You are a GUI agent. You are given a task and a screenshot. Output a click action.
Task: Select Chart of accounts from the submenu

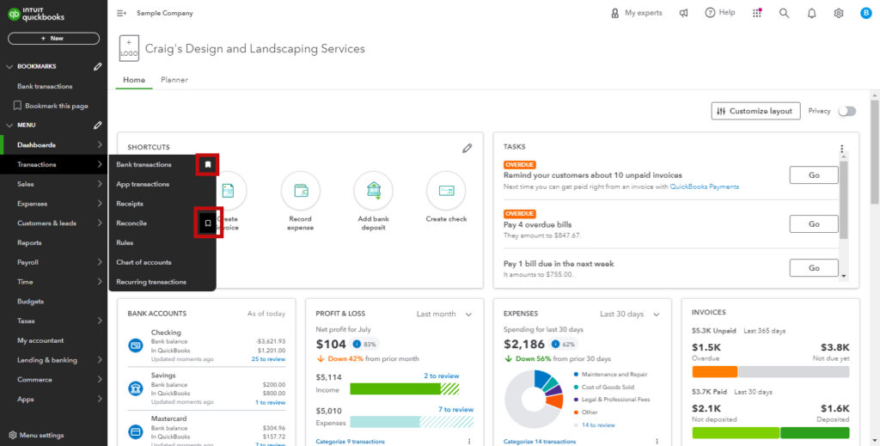[144, 262]
